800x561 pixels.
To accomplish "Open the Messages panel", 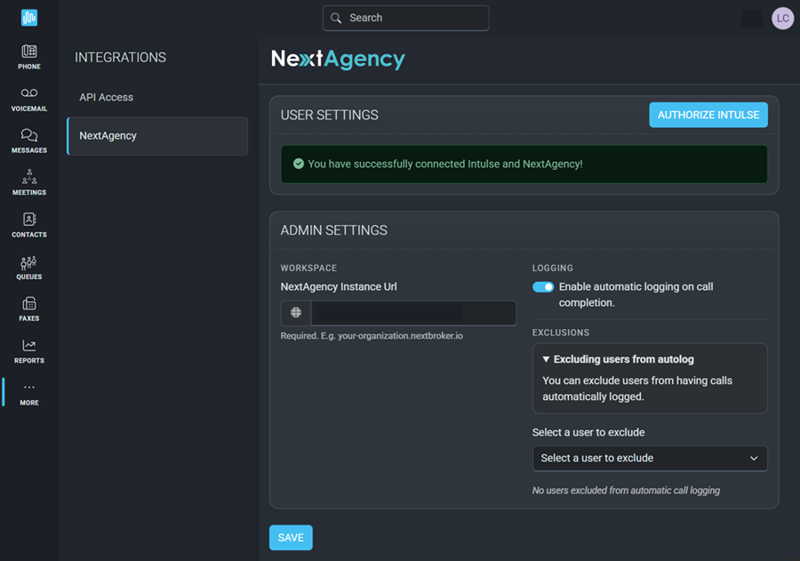I will [x=29, y=140].
